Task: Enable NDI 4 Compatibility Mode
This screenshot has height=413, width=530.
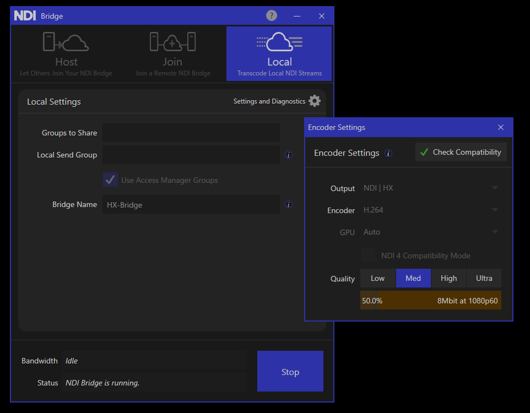Action: 367,256
